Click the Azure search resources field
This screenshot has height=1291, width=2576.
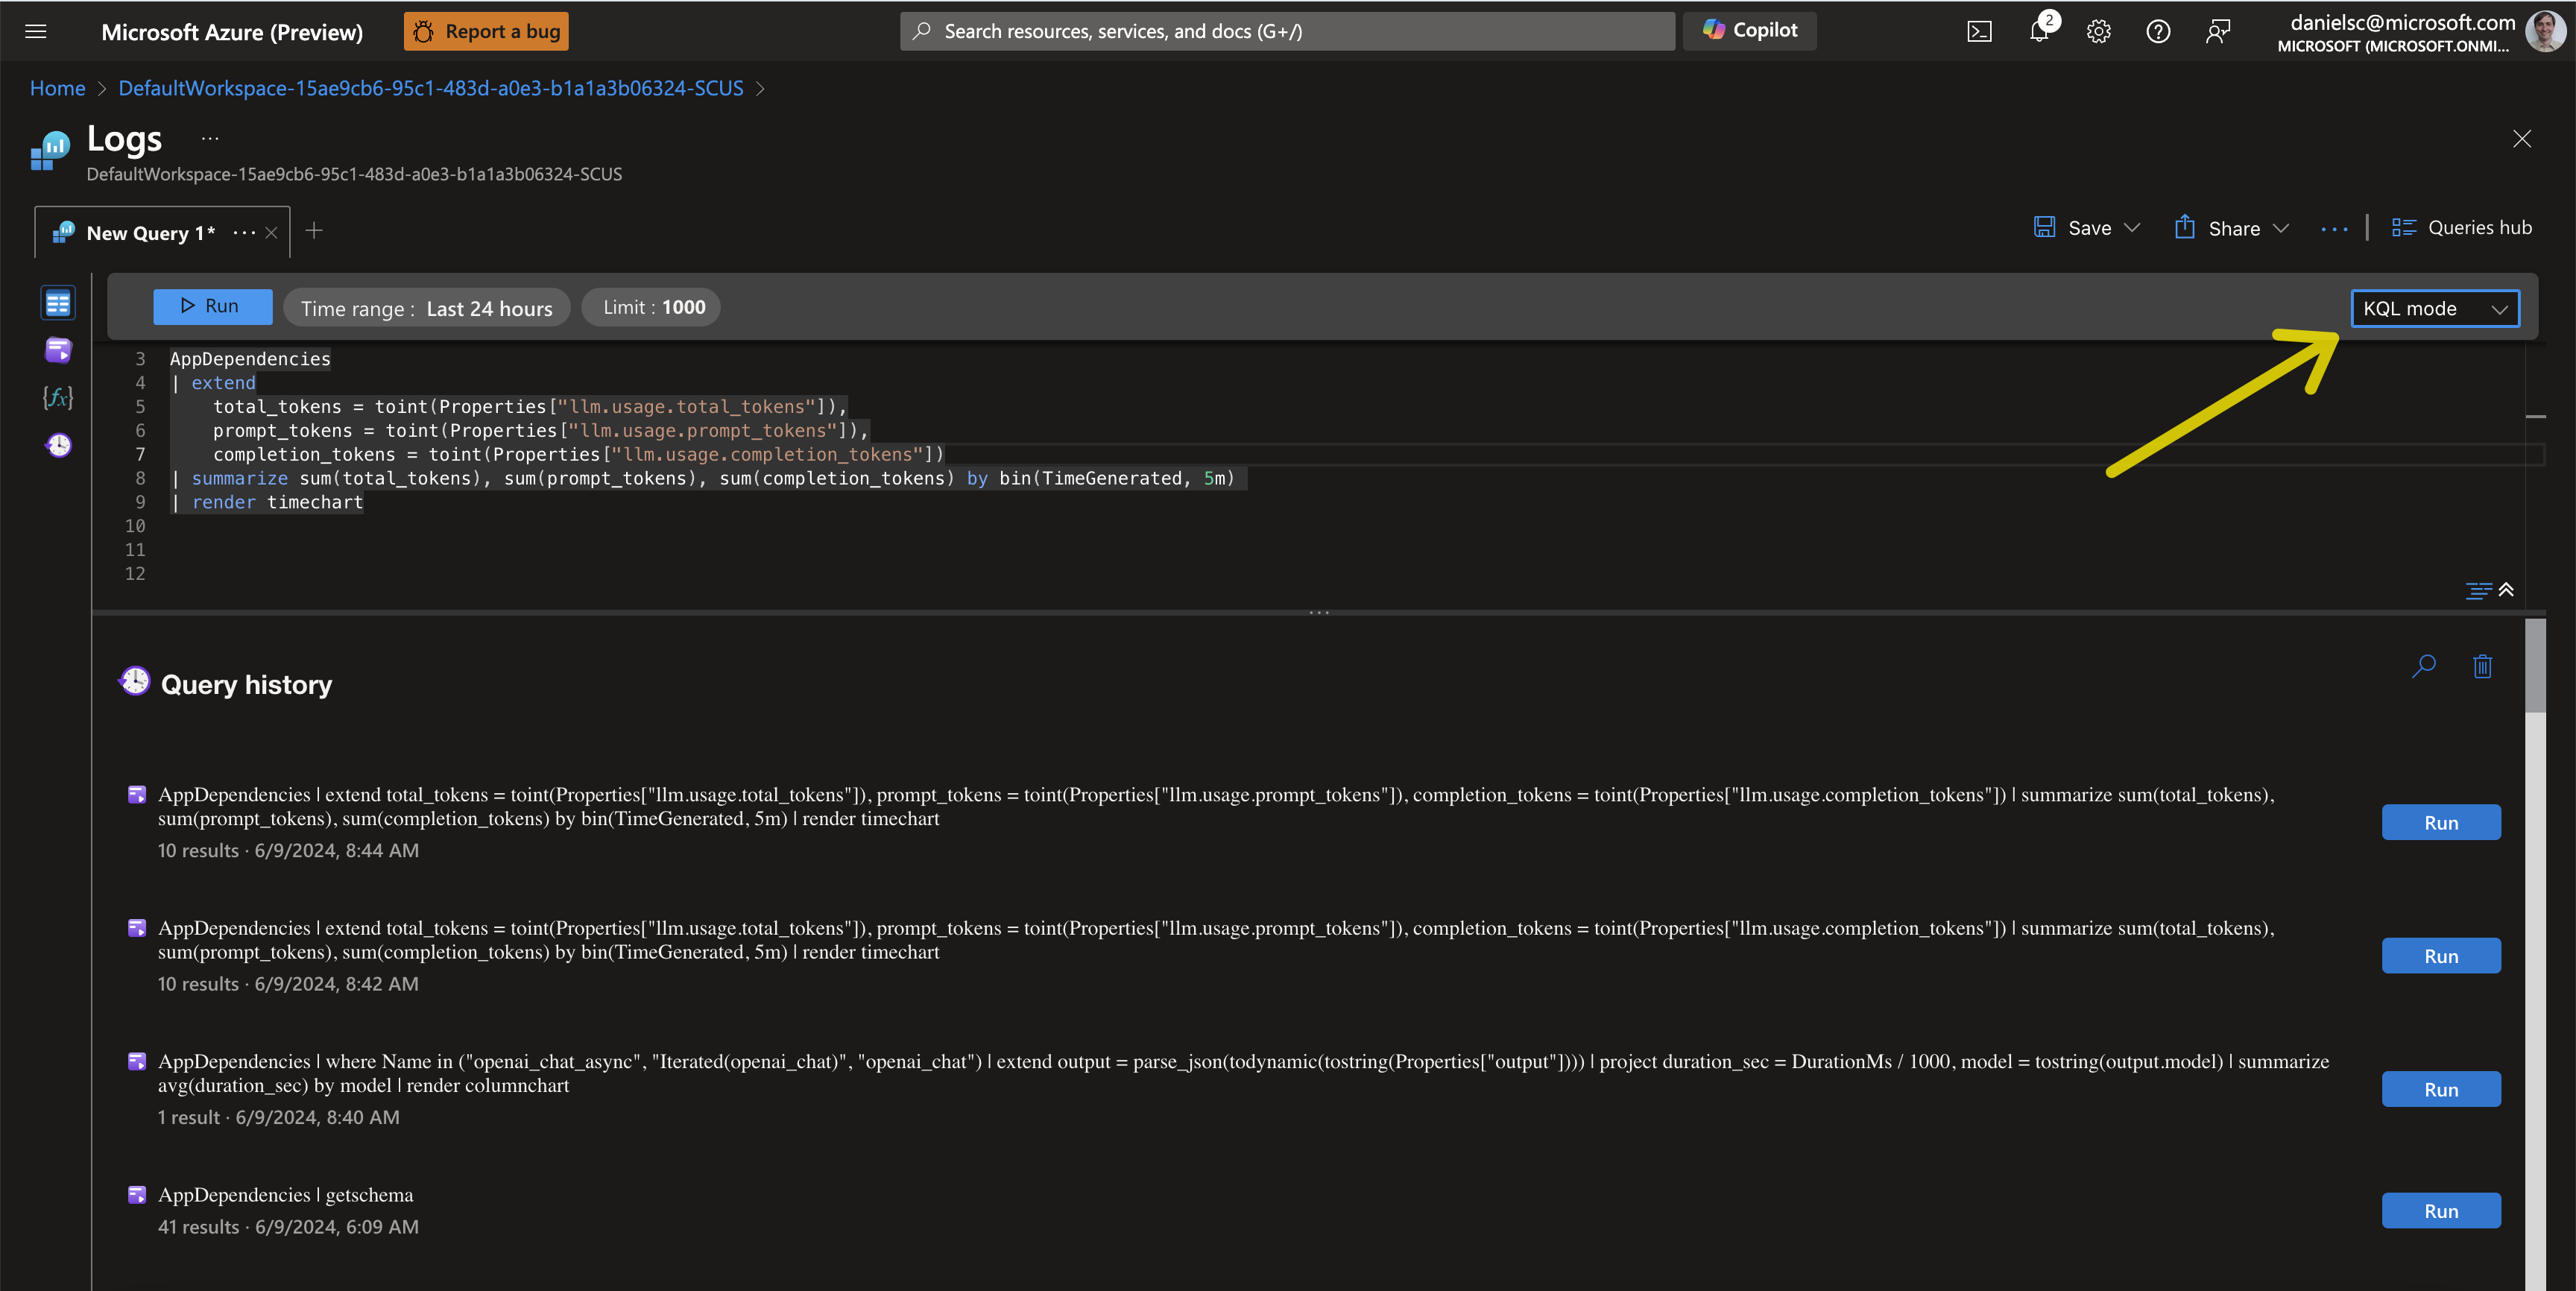tap(1286, 31)
